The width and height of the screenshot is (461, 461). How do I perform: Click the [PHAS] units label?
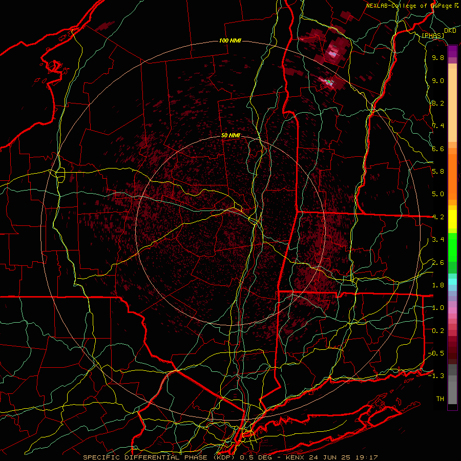point(433,36)
